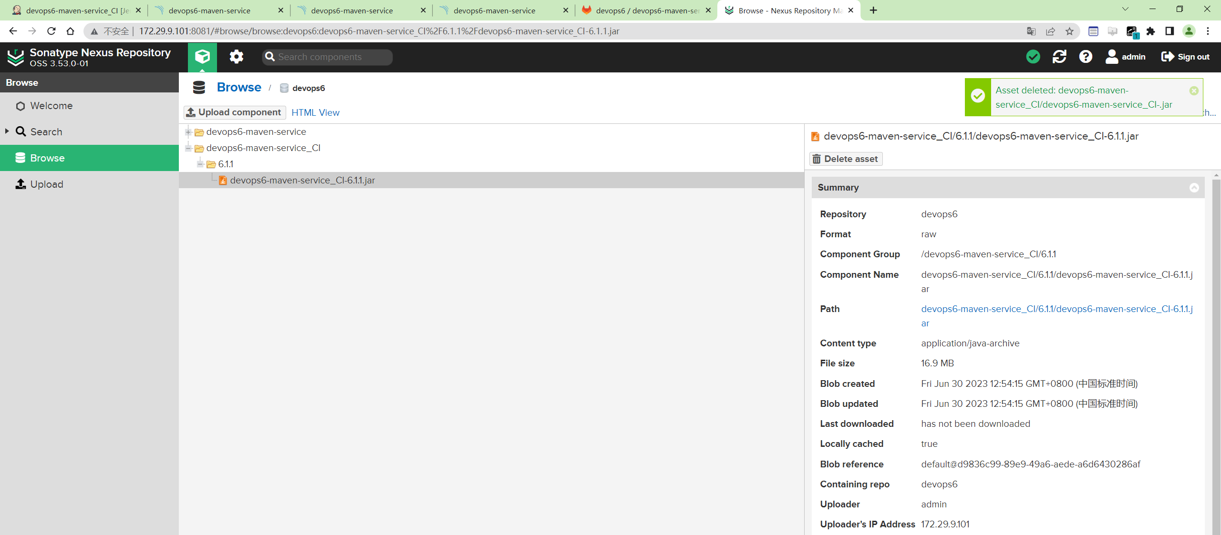Click the green check in Asset deleted toast
1221x535 pixels.
click(x=978, y=96)
